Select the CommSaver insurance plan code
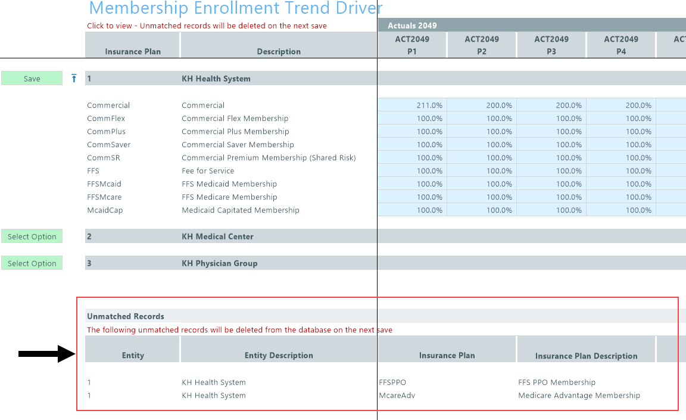Screen dimensions: 686x420 pos(108,144)
